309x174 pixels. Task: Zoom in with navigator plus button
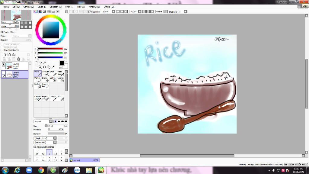click(x=26, y=23)
